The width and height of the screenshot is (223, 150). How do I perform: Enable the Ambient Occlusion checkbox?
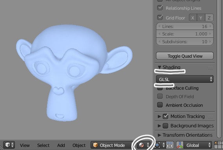tap(160, 105)
